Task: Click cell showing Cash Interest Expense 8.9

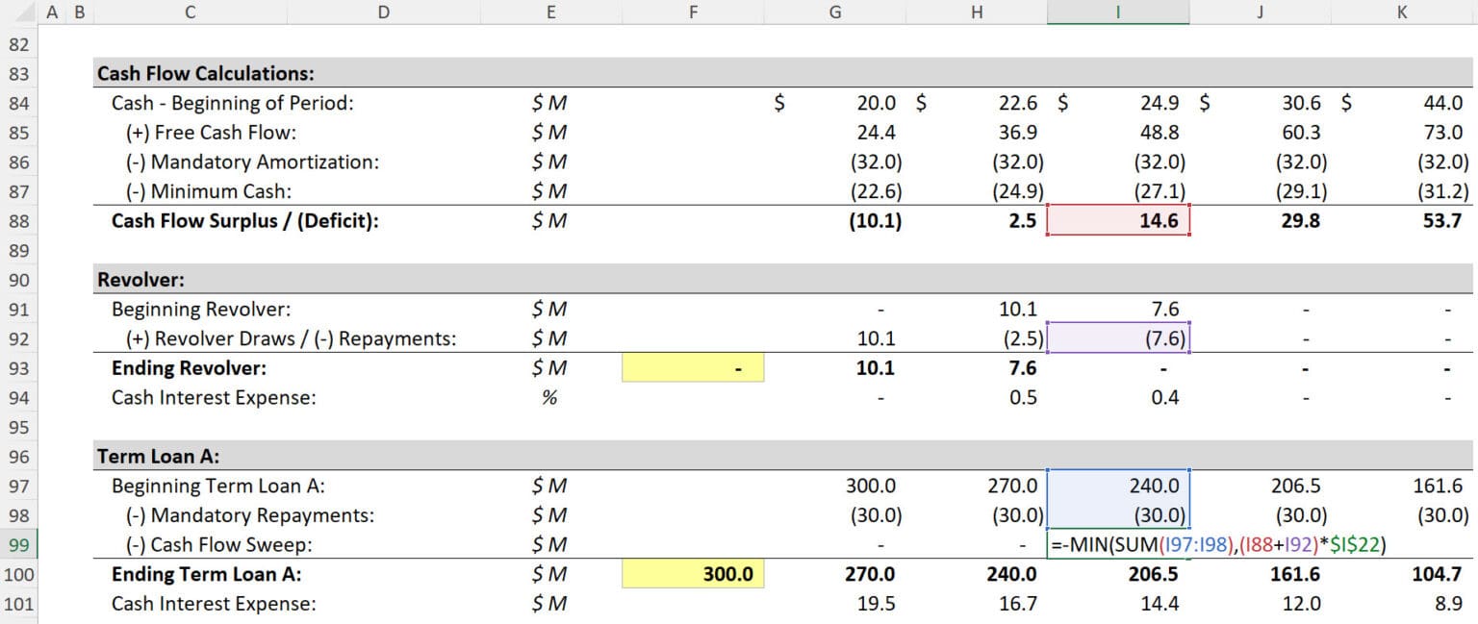Action: [x=1401, y=603]
